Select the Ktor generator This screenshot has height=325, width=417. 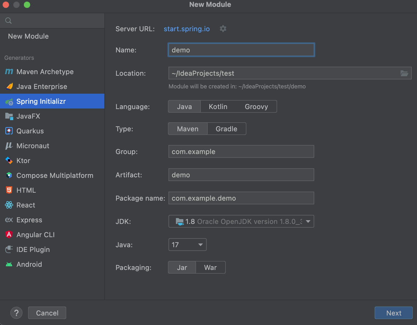(52, 161)
